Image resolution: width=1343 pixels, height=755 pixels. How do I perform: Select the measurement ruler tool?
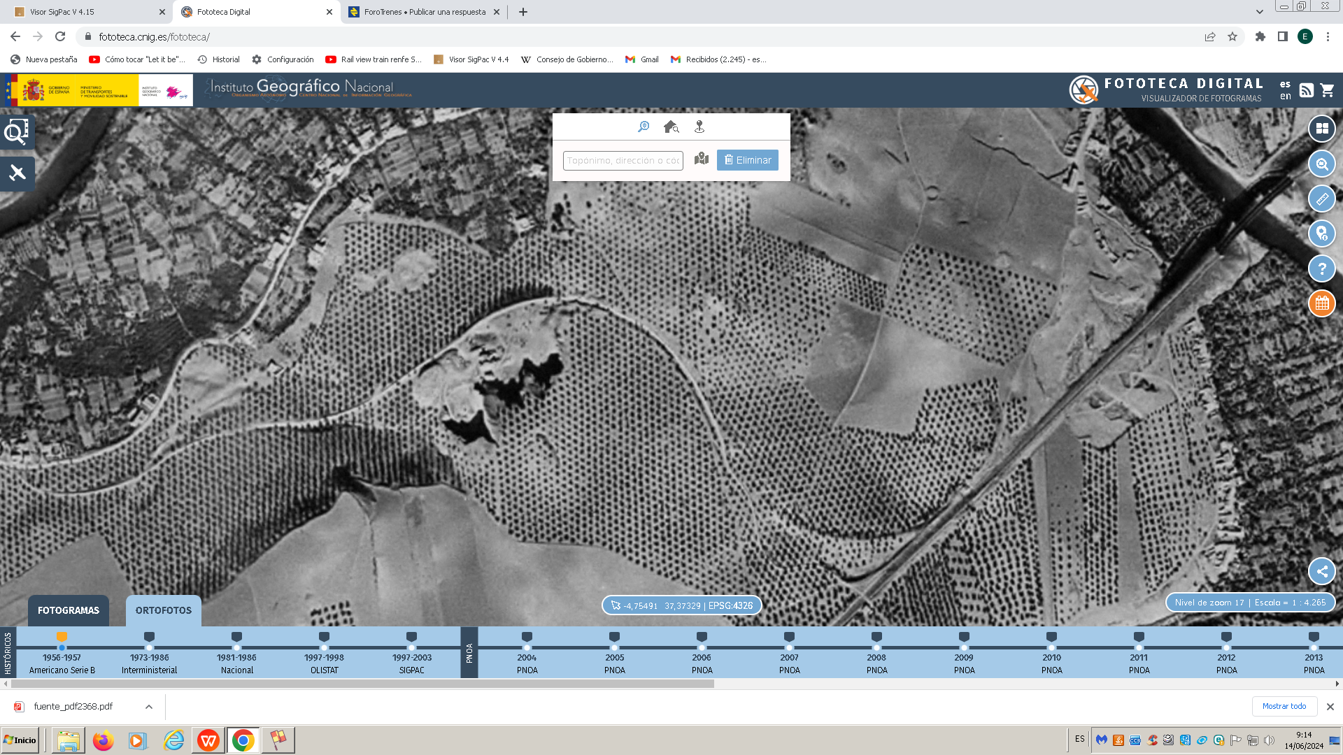(1321, 199)
